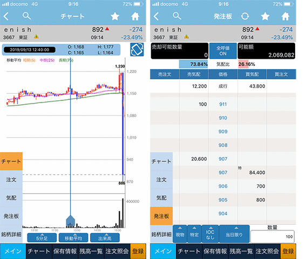Tap favorite star on the chart screen
This screenshot has width=307, height=259.
[x=115, y=16]
